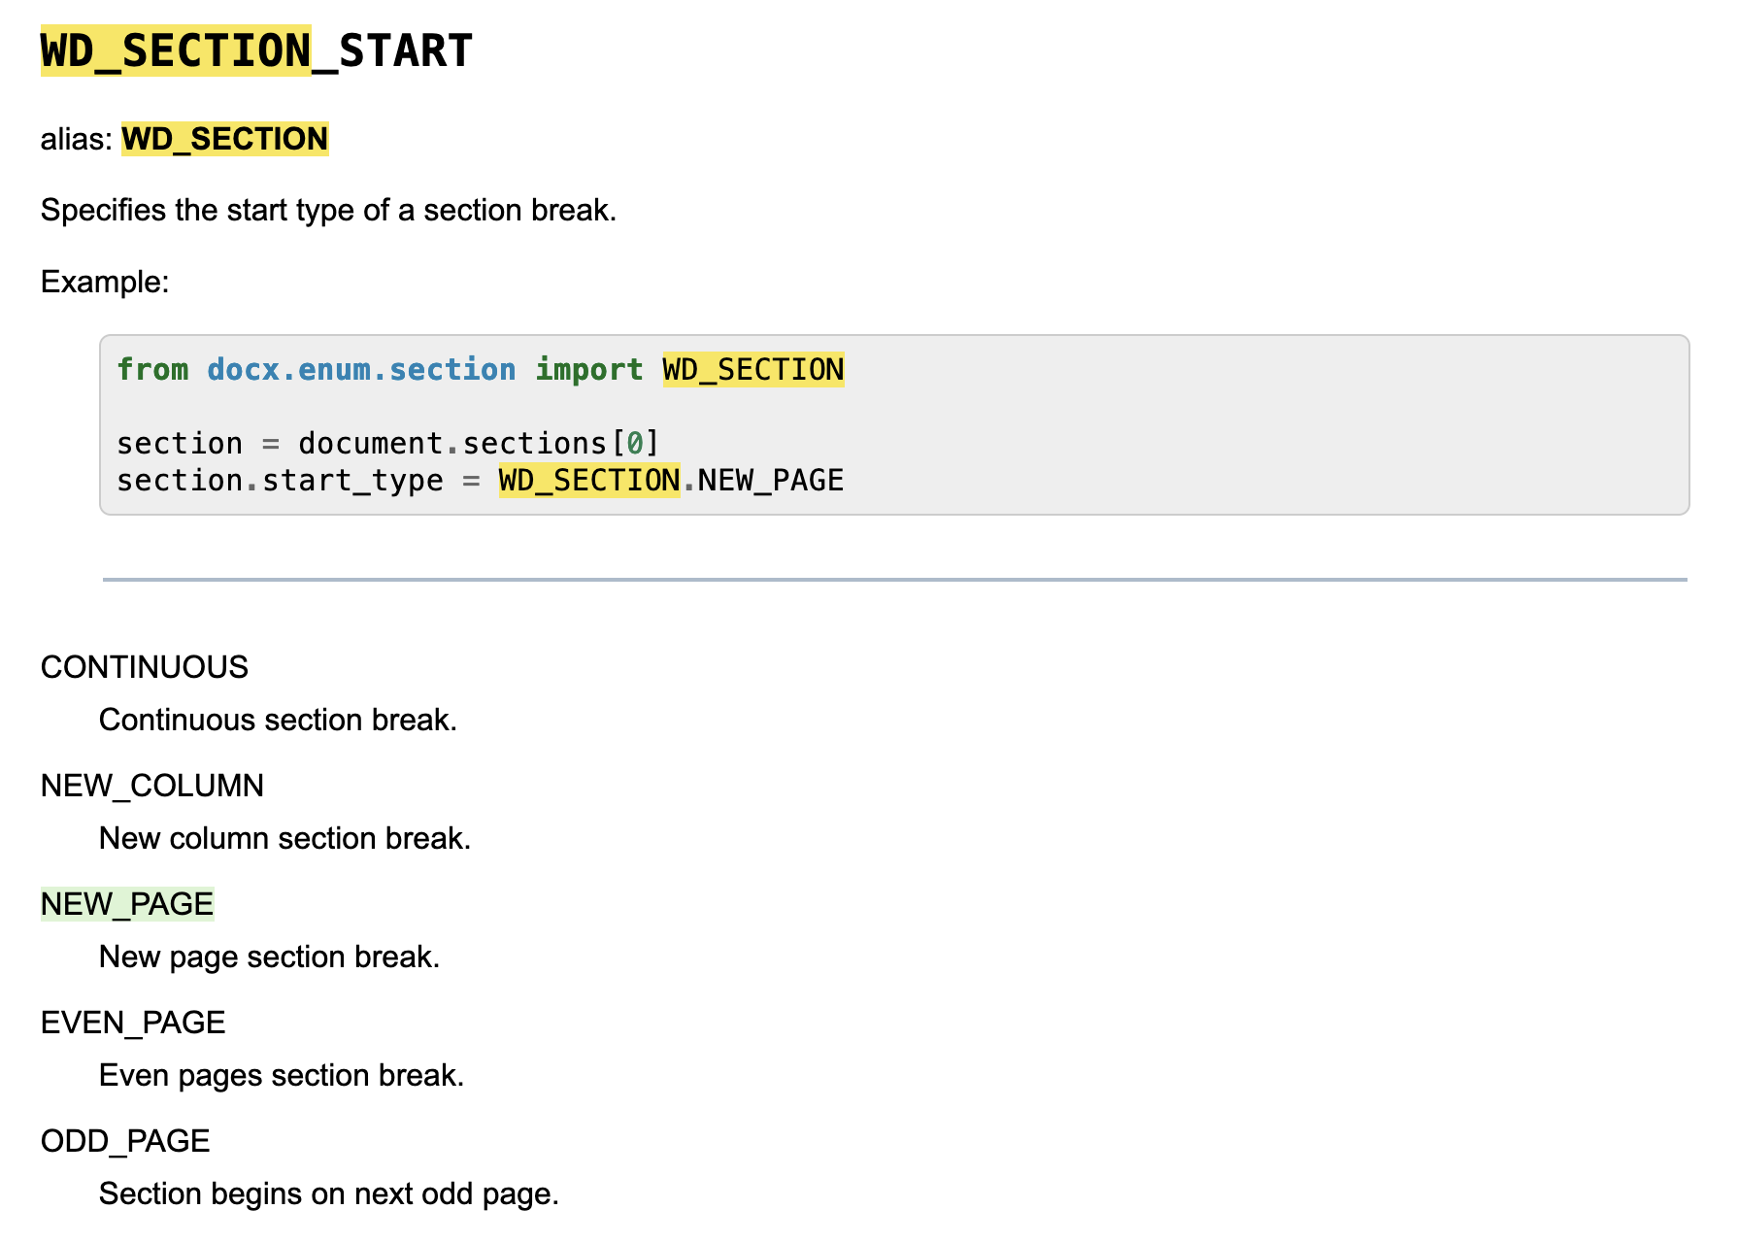Click the 'from' keyword in the code block

[152, 370]
